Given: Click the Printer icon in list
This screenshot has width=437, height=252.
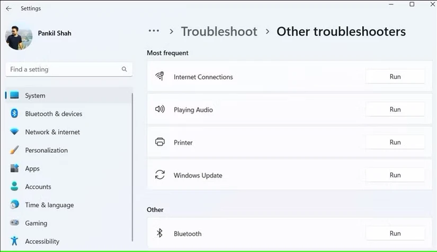Looking at the screenshot, I should [x=159, y=142].
